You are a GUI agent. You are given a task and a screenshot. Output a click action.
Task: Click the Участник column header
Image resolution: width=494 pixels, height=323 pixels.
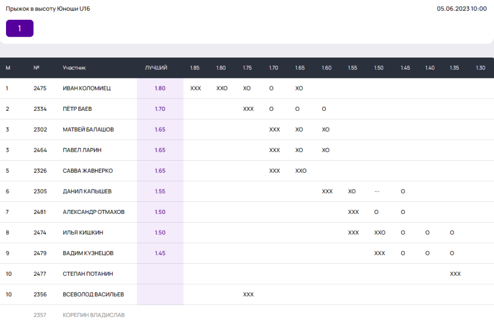pos(74,68)
